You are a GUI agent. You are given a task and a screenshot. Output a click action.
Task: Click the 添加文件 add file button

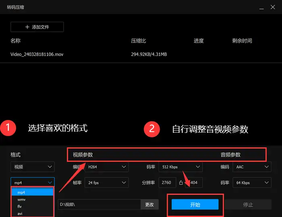point(37,27)
